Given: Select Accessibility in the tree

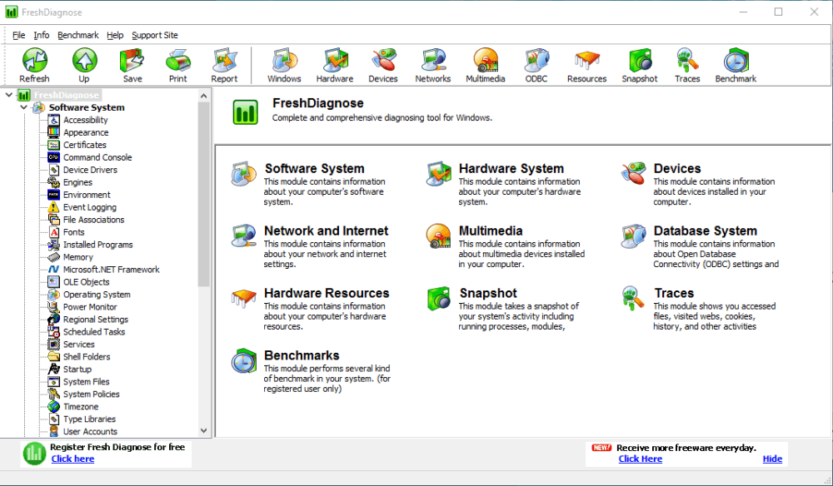Looking at the screenshot, I should [86, 120].
